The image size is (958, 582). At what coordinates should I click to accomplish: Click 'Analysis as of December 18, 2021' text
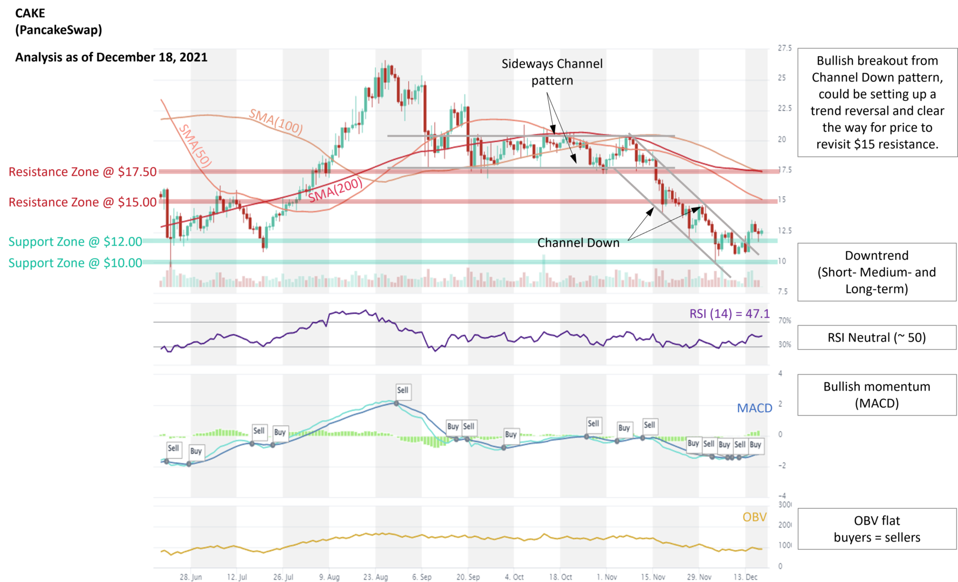(x=111, y=57)
